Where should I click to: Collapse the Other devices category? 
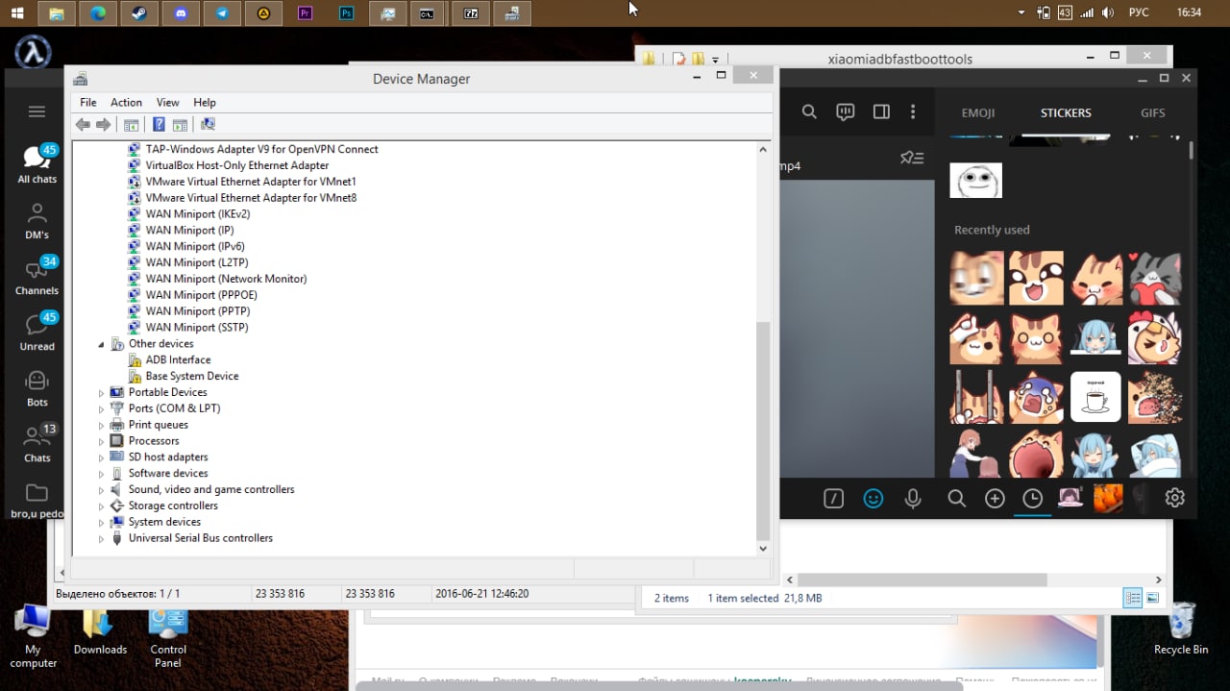click(x=101, y=344)
